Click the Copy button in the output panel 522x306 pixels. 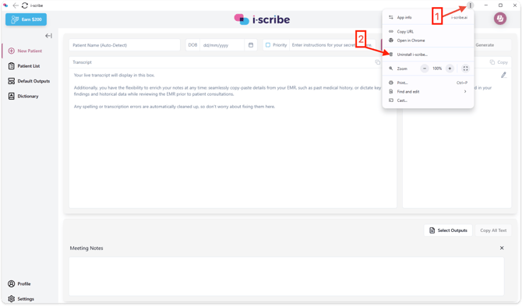(499, 62)
